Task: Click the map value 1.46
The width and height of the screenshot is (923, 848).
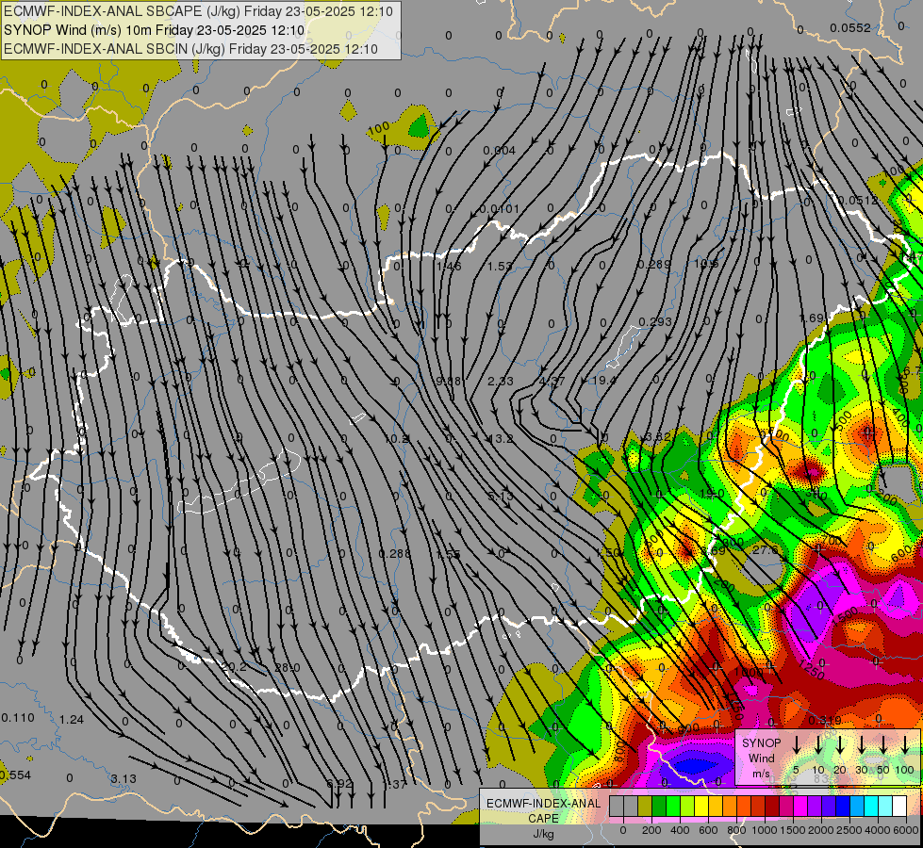Action: tap(449, 266)
